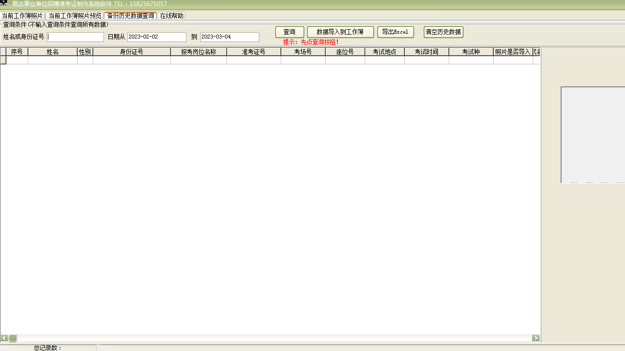This screenshot has width=625, height=351.
Task: Switch to 当前工作簿照片 tab
Action: pyautogui.click(x=22, y=16)
